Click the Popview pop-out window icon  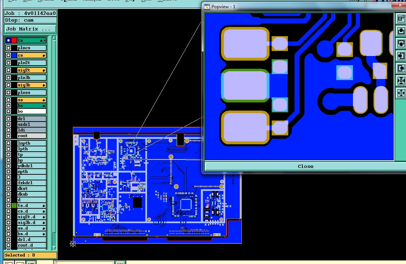tap(401, 18)
